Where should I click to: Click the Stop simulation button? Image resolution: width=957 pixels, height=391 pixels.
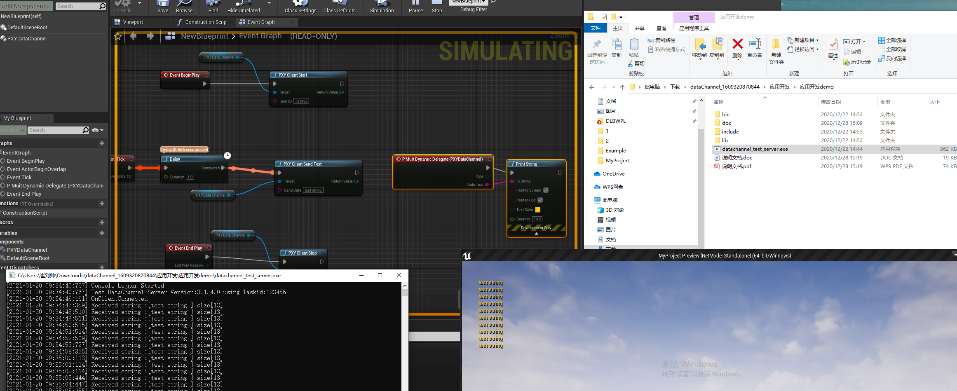click(x=436, y=6)
